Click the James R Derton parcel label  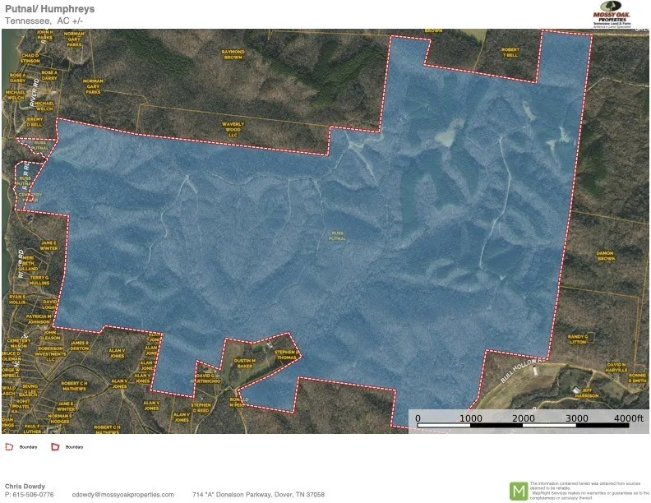[x=79, y=346]
